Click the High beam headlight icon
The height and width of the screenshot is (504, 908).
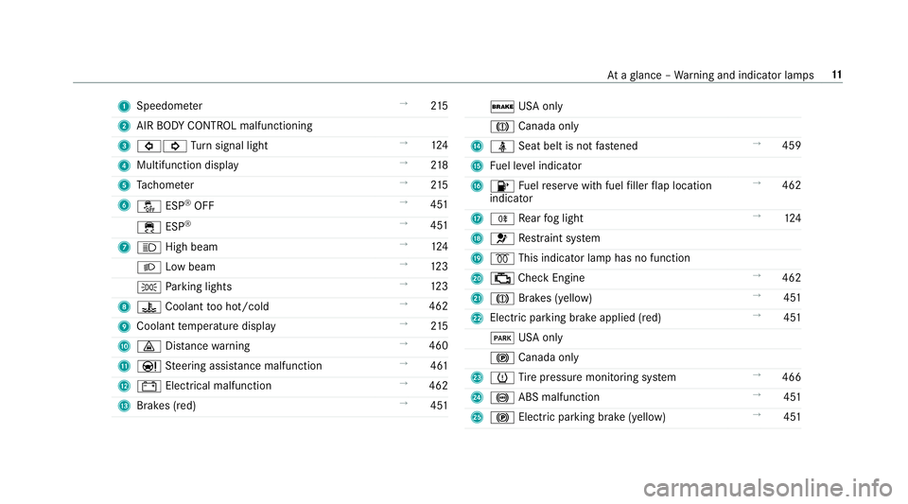143,247
